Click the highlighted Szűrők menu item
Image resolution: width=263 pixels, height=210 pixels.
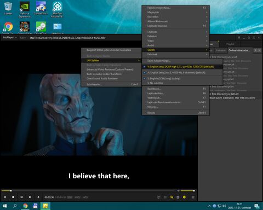176,50
